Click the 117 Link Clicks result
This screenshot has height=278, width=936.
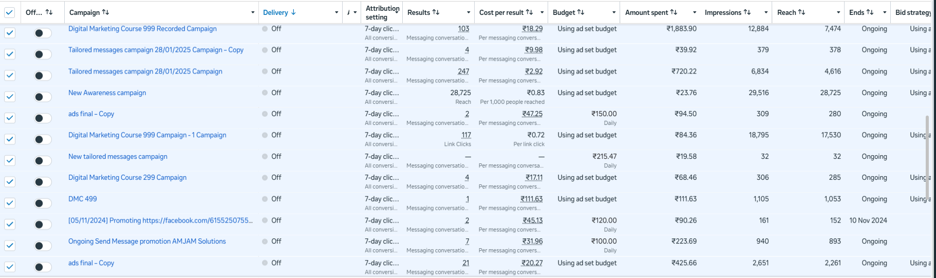(466, 135)
